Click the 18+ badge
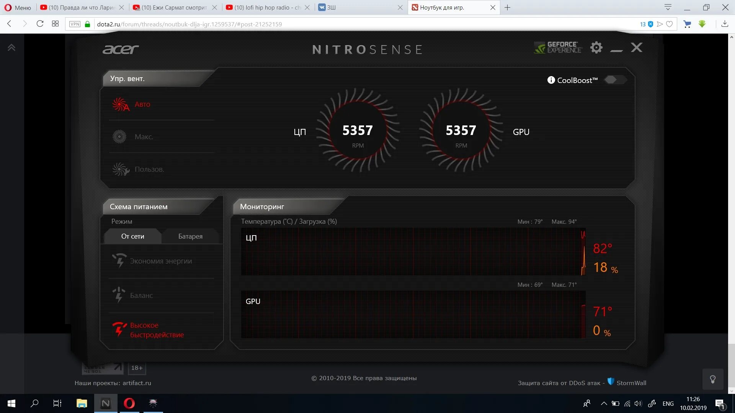Image resolution: width=735 pixels, height=413 pixels. [137, 368]
